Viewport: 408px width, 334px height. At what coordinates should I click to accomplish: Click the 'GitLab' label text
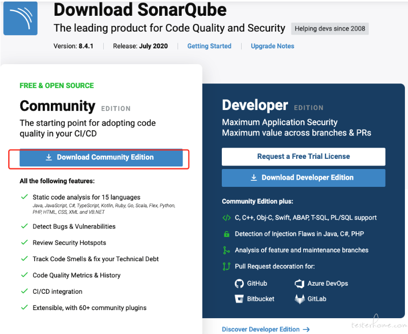[317, 299]
